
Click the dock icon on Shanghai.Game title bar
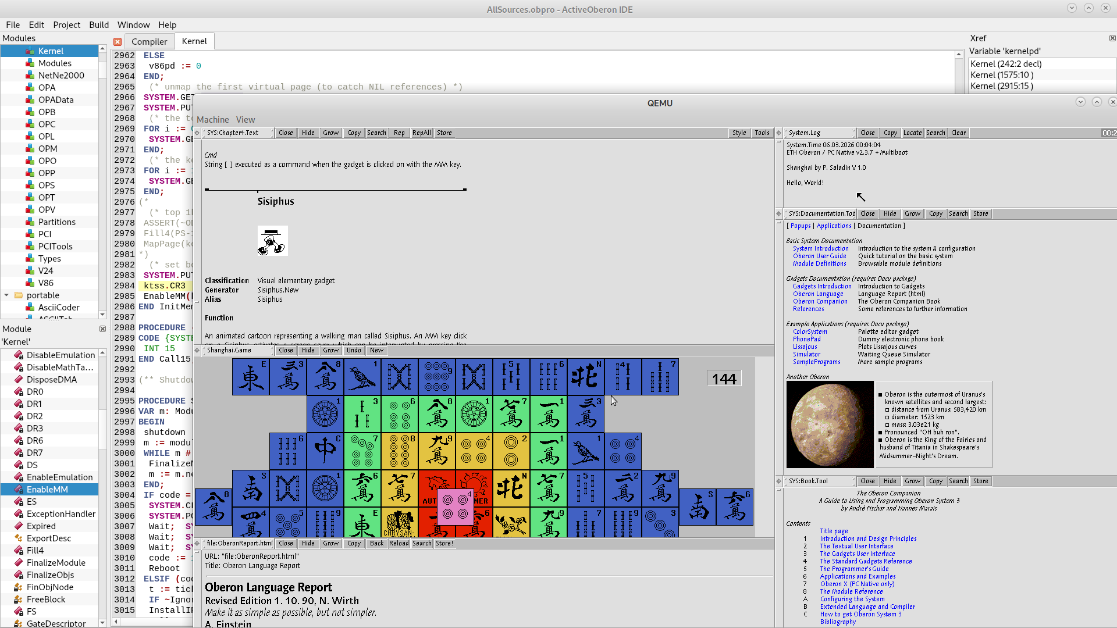point(197,350)
